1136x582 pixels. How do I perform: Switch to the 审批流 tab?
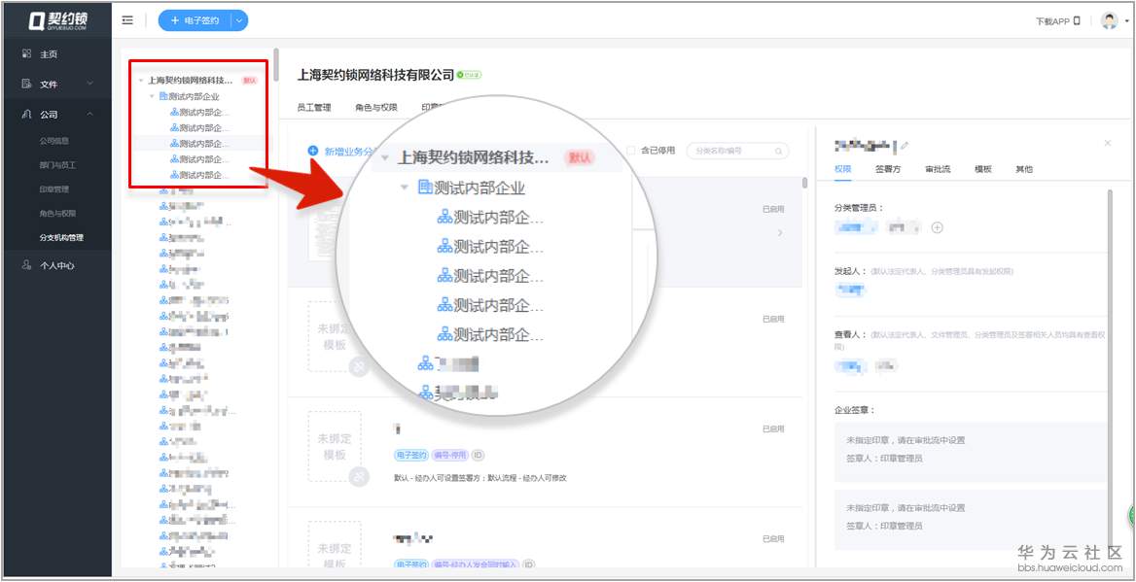(938, 169)
